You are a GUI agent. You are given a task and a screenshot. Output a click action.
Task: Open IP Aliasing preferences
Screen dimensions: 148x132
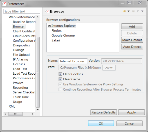coord(20,59)
